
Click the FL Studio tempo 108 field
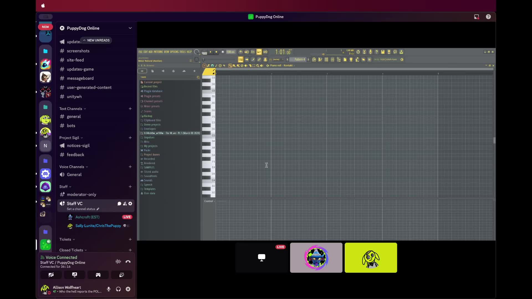(230, 52)
